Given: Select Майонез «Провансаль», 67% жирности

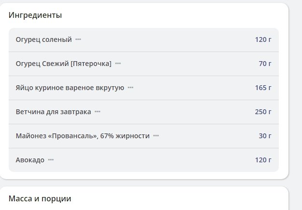Looking at the screenshot, I should pos(82,136).
